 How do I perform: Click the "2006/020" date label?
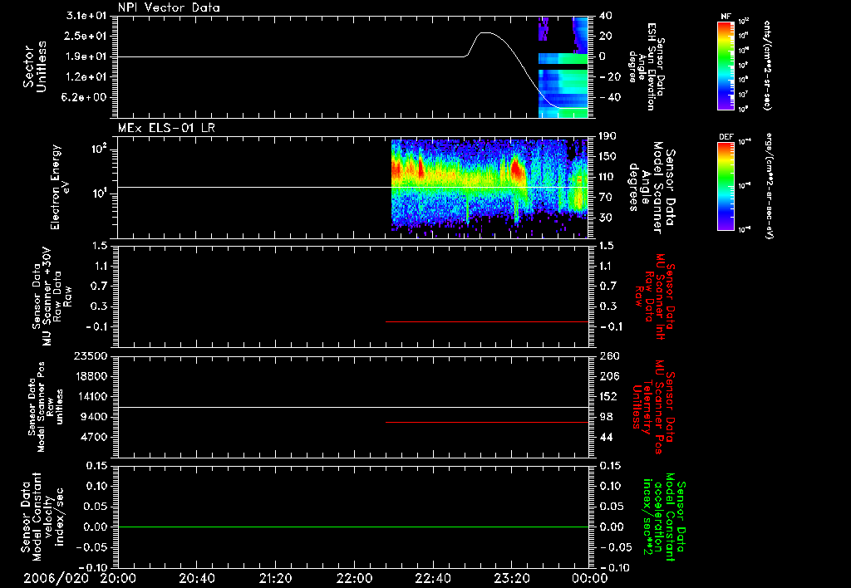(x=56, y=578)
